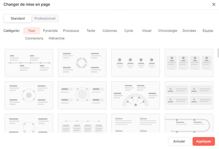Image resolution: width=219 pixels, height=149 pixels.
Task: Select the central hub with boxed labels layout
Action: pyautogui.click(x=82, y=95)
